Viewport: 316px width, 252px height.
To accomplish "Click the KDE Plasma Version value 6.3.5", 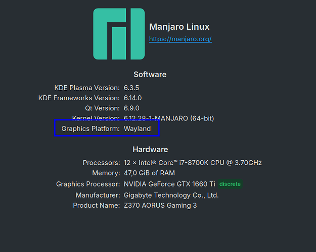I will click(131, 88).
